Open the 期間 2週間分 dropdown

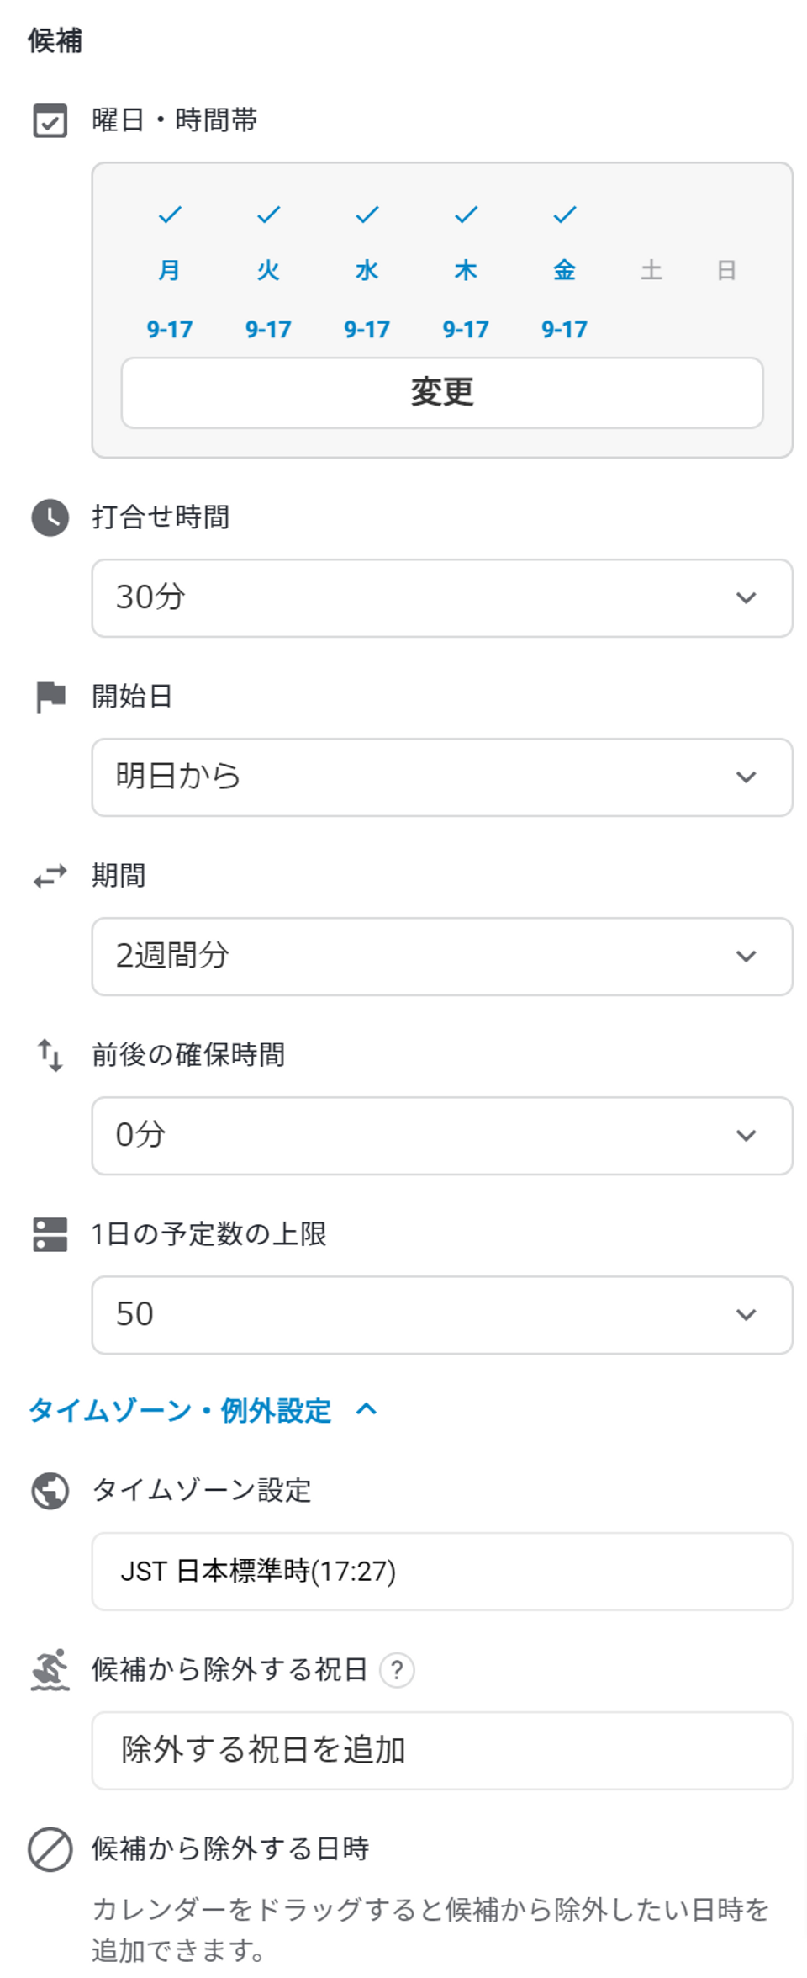[442, 957]
